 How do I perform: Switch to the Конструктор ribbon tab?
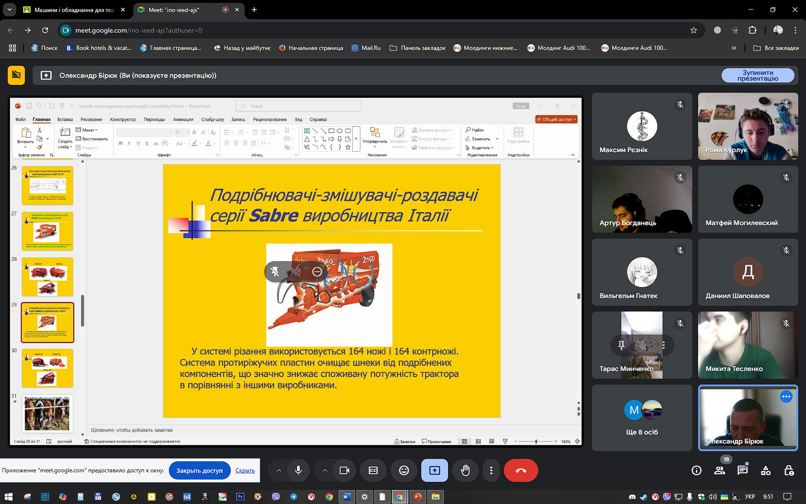pos(123,120)
